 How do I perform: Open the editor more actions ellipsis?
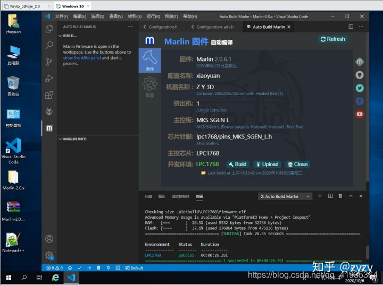[361, 27]
